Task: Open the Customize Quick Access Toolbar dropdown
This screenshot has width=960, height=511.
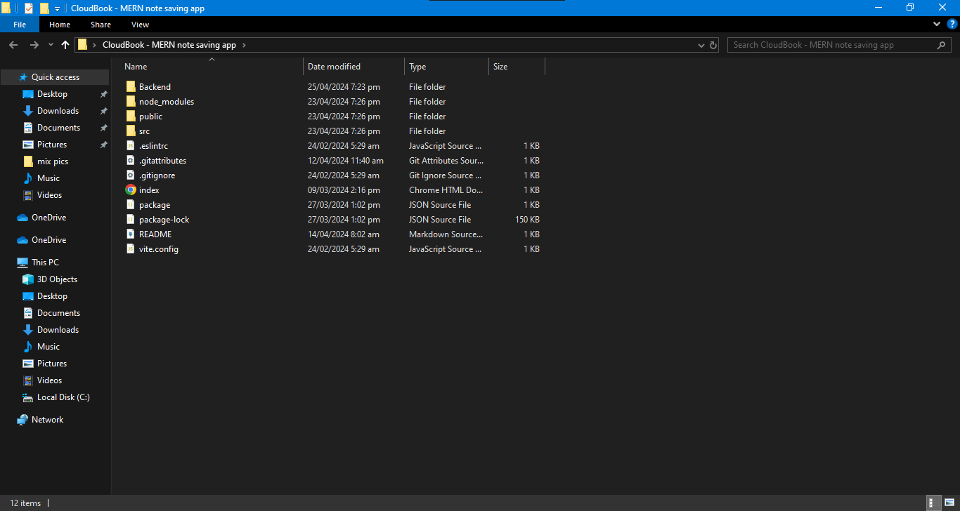Action: [x=57, y=8]
